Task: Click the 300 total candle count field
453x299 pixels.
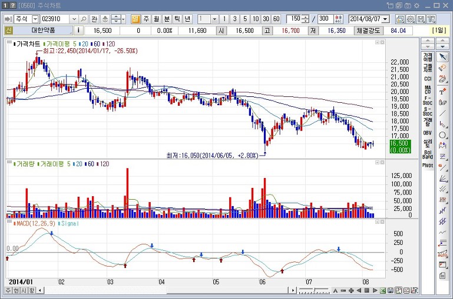Action: (x=326, y=19)
